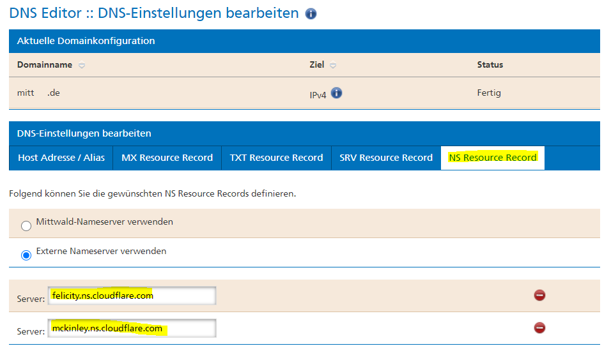Click the mitt .de domain name cell
The width and height of the screenshot is (611, 353).
tap(38, 93)
